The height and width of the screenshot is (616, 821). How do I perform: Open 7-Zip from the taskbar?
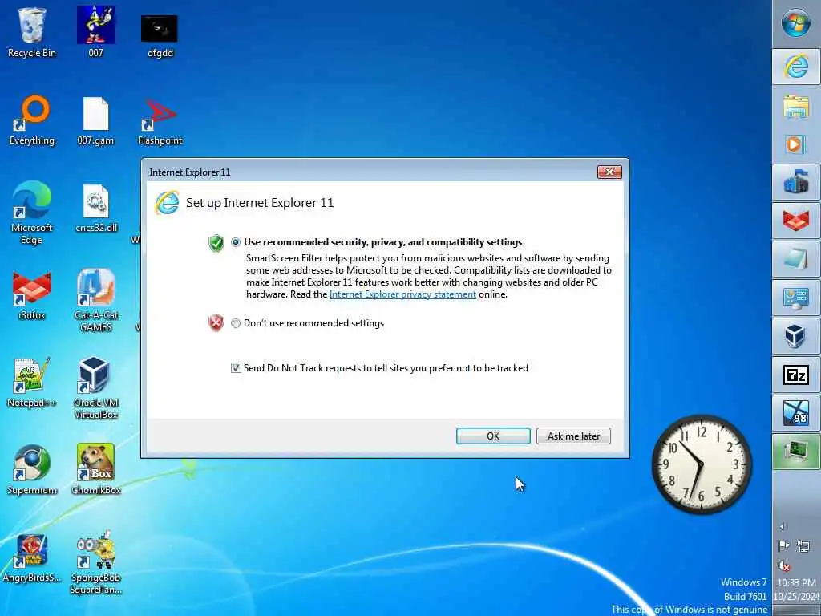pyautogui.click(x=796, y=375)
